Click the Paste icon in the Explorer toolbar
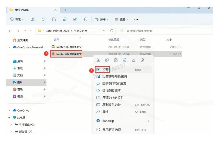Image resolution: width=219 pixels, height=141 pixels. [x=54, y=19]
